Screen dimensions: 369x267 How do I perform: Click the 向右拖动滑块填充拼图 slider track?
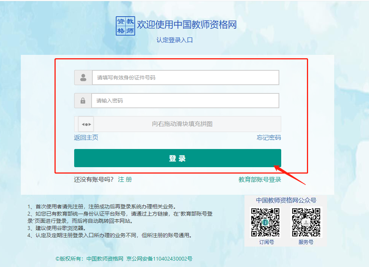(177, 124)
